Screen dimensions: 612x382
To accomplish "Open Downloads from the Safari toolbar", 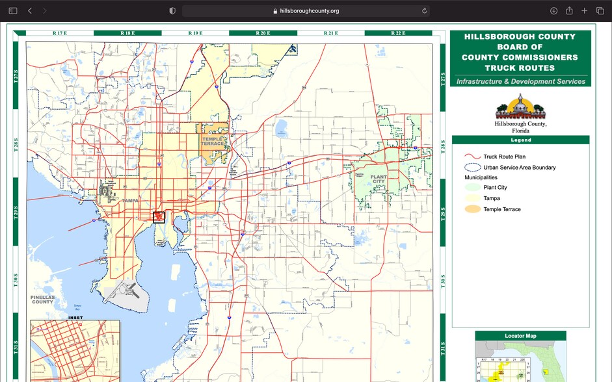I will tap(553, 10).
